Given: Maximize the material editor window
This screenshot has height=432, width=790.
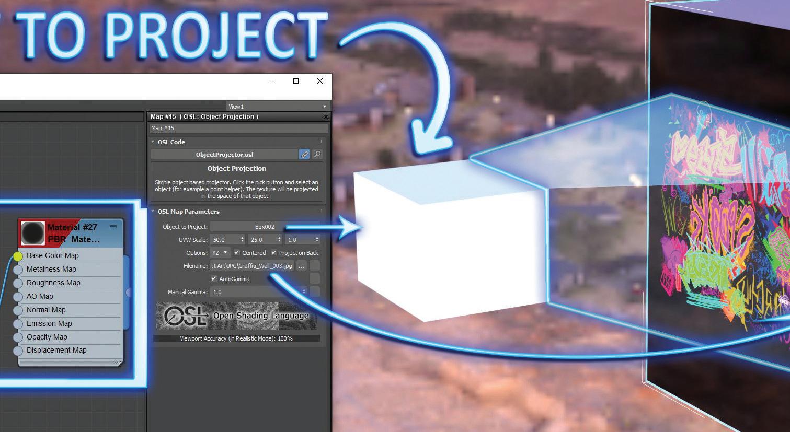Looking at the screenshot, I should (296, 81).
